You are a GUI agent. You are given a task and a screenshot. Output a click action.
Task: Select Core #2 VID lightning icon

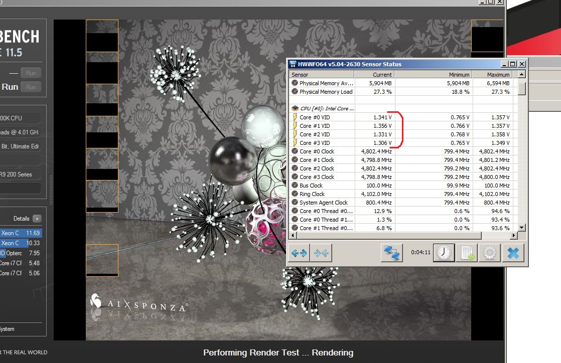(x=295, y=134)
